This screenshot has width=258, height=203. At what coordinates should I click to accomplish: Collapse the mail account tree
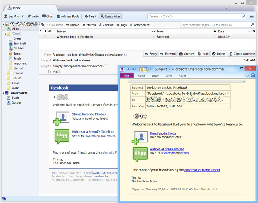[3, 24]
